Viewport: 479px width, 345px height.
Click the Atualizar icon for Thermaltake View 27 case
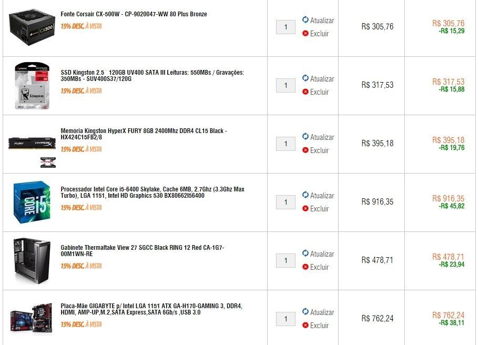coord(305,253)
